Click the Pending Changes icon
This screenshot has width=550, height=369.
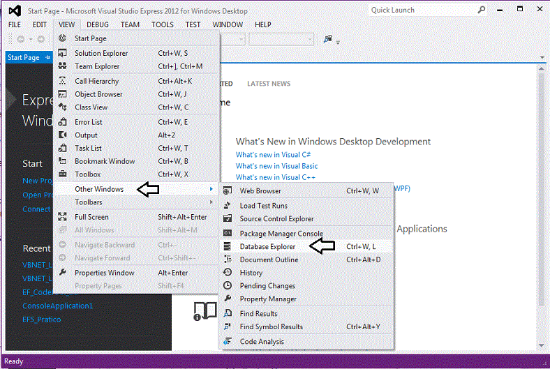228,285
